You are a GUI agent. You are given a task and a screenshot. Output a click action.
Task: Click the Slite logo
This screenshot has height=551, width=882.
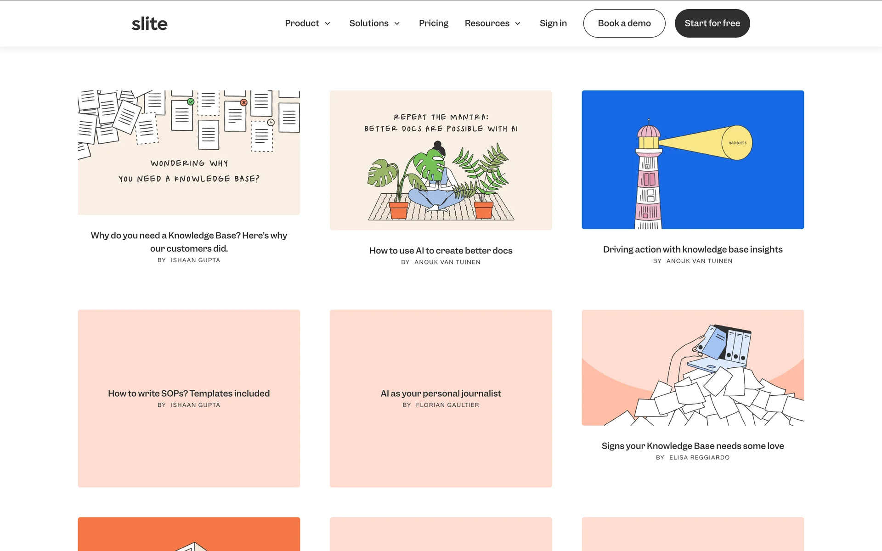(149, 23)
